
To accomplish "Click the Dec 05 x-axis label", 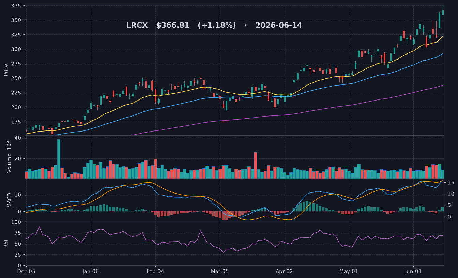I will pos(26,272).
